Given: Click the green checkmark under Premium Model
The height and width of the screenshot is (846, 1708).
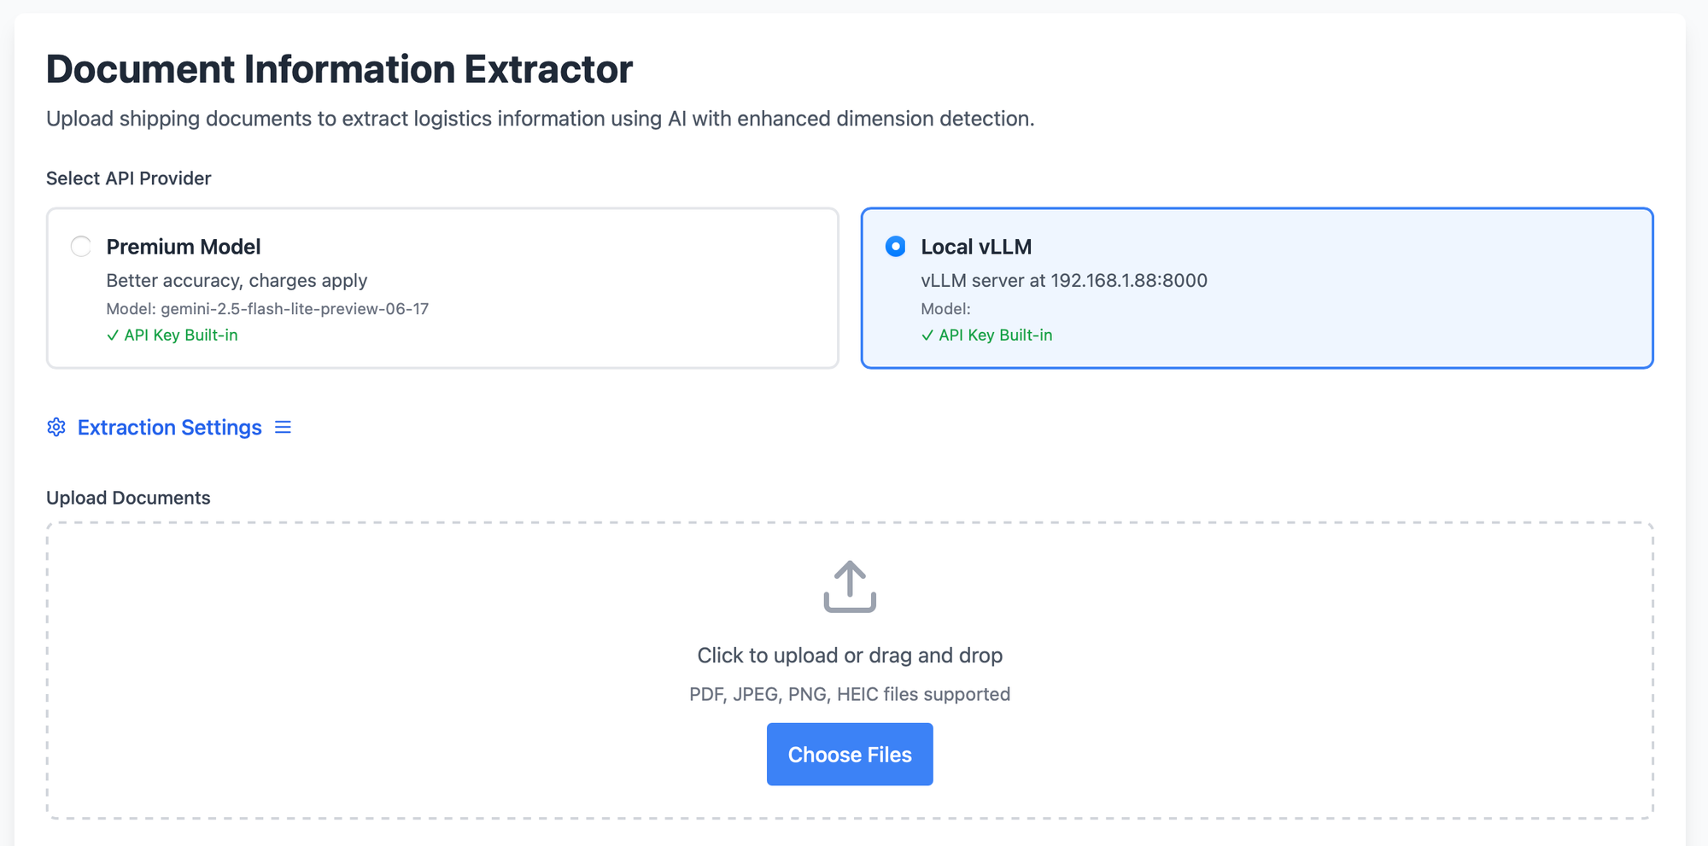Looking at the screenshot, I should pyautogui.click(x=113, y=335).
